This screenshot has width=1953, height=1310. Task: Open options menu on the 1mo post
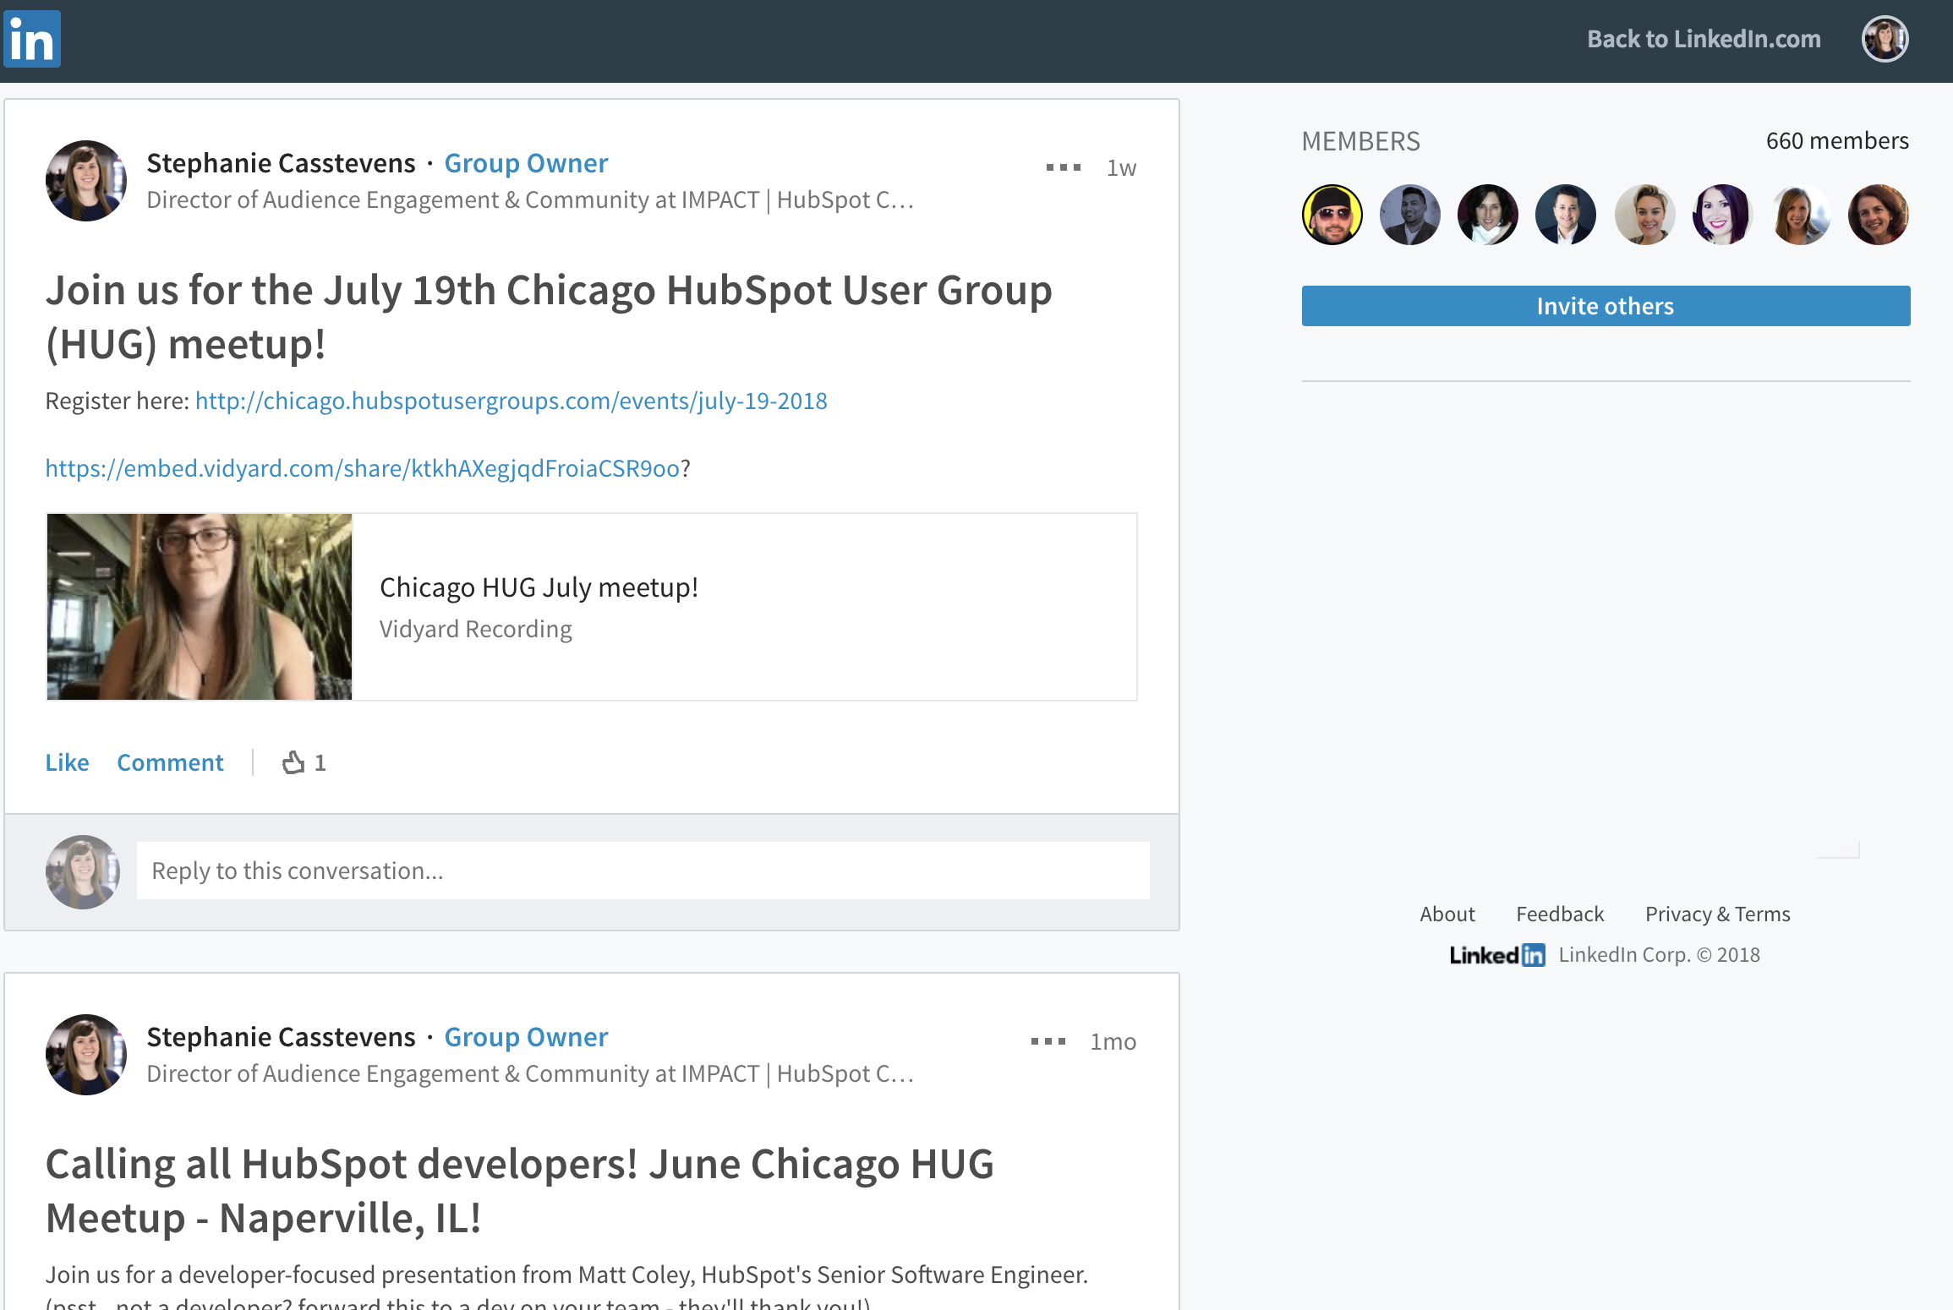(1048, 1041)
